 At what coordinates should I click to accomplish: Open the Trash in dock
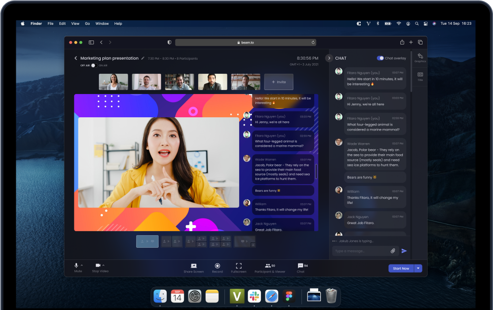(x=331, y=296)
